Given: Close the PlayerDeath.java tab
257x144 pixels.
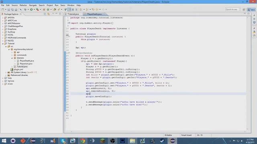Looking at the screenshot, I should pos(104,14).
